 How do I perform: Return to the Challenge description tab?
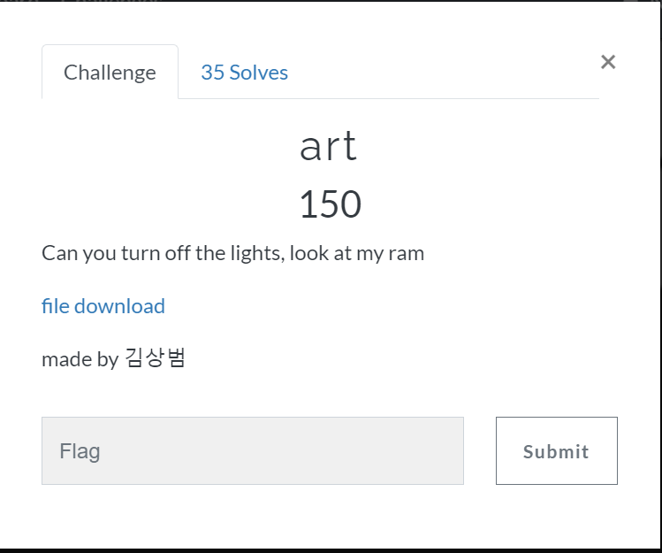[x=110, y=73]
